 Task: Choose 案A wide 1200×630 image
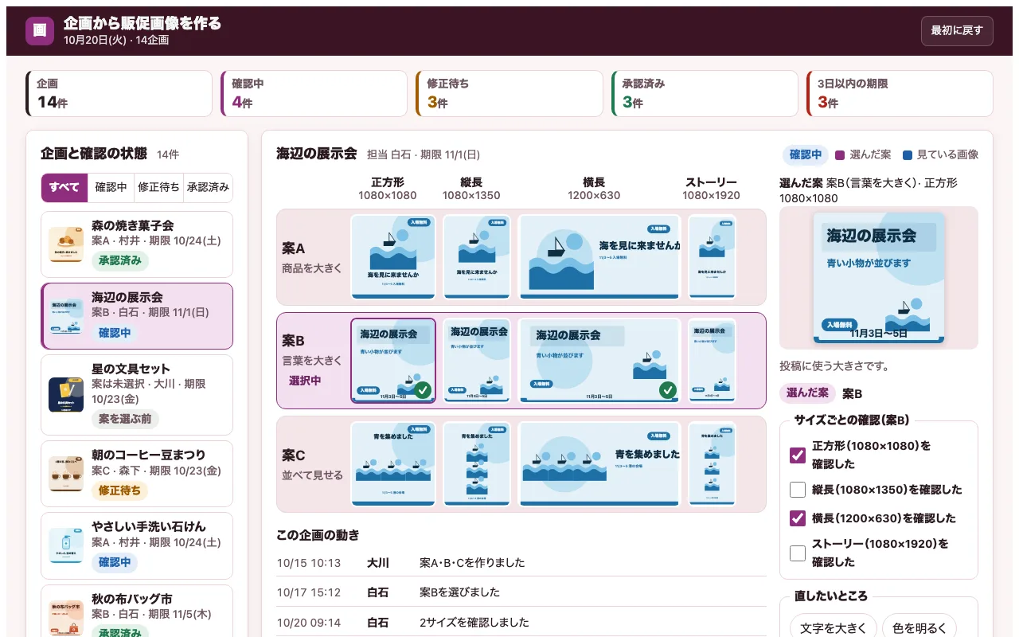tap(599, 256)
